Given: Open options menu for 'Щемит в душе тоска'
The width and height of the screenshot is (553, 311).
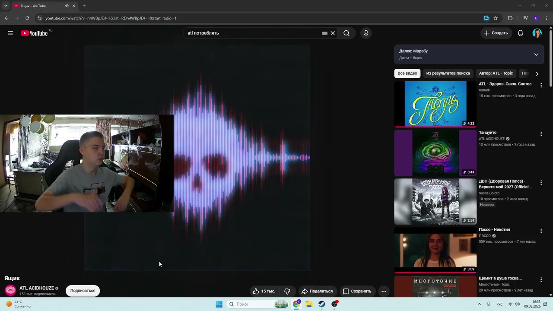Looking at the screenshot, I should coord(541,280).
